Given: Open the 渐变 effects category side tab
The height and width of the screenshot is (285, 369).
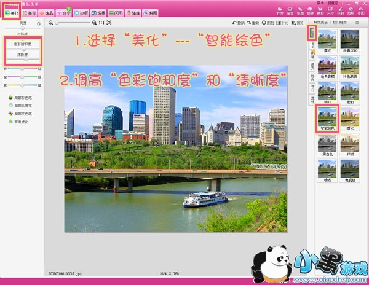Looking at the screenshot, I should tap(312, 66).
